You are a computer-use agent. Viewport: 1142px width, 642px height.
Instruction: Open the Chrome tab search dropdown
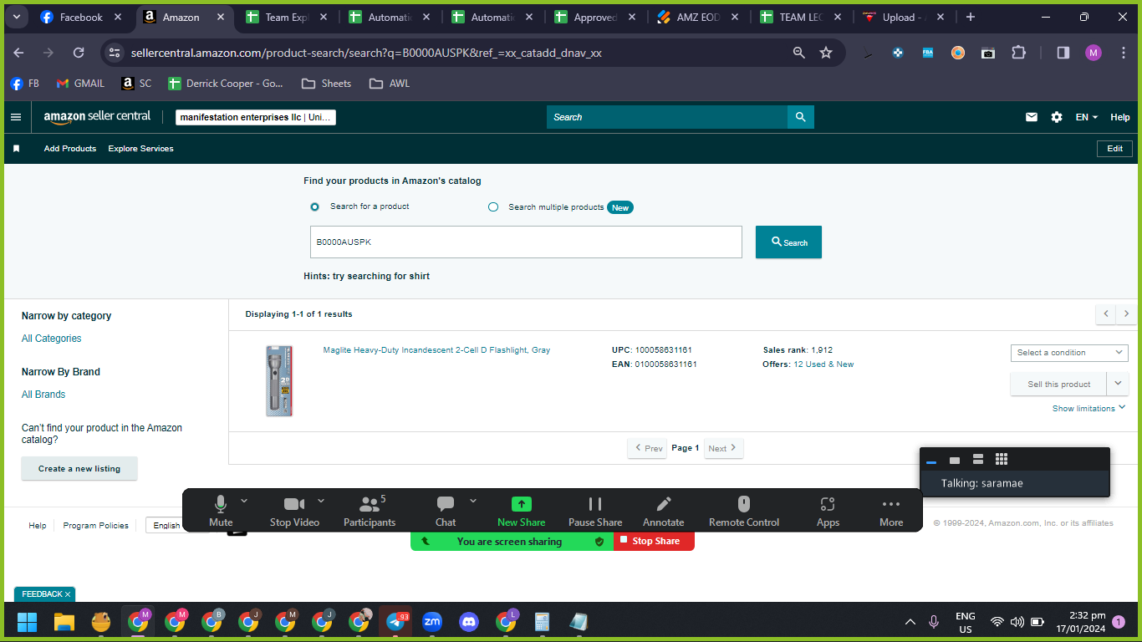pos(17,17)
